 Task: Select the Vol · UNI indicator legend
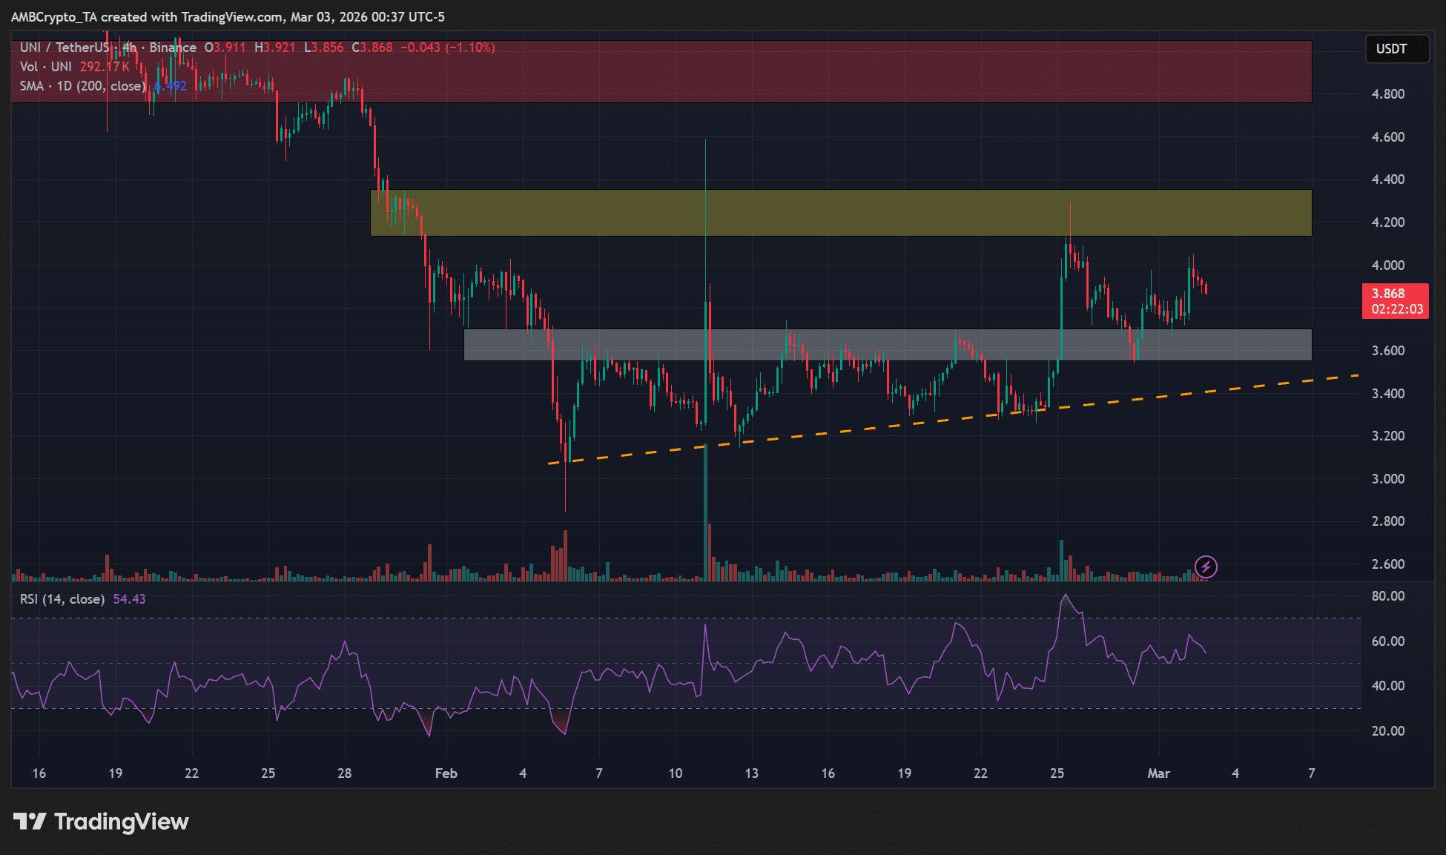point(45,67)
